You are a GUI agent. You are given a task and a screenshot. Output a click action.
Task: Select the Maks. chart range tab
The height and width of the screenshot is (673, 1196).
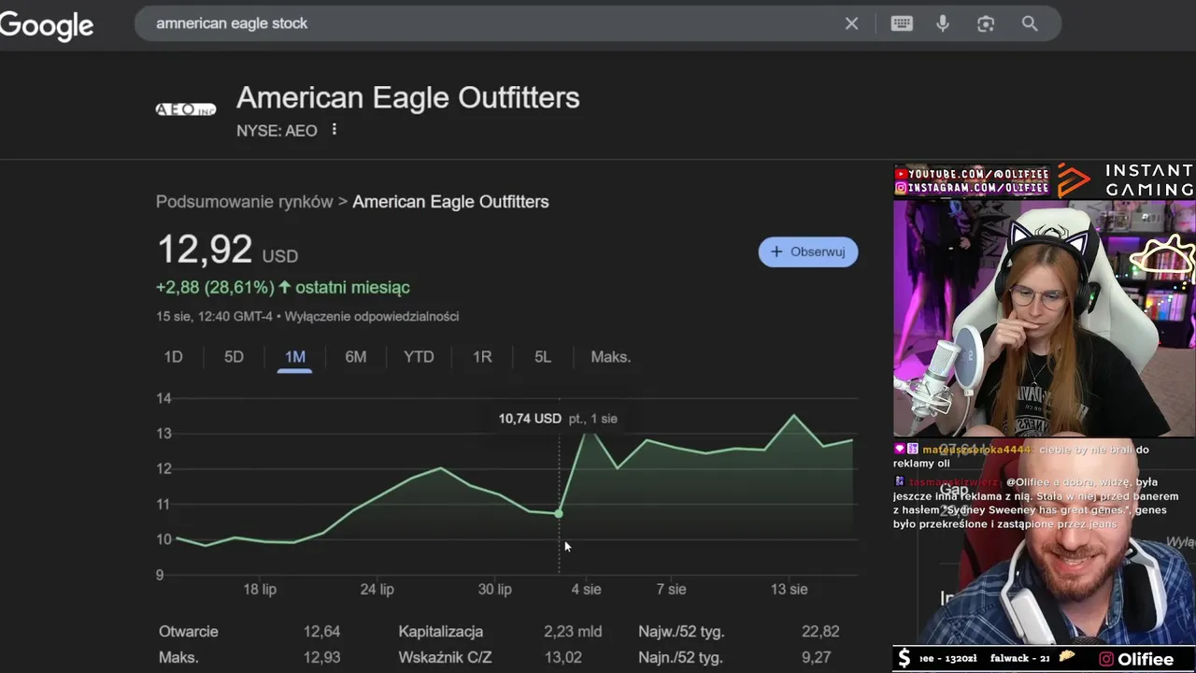tap(611, 357)
